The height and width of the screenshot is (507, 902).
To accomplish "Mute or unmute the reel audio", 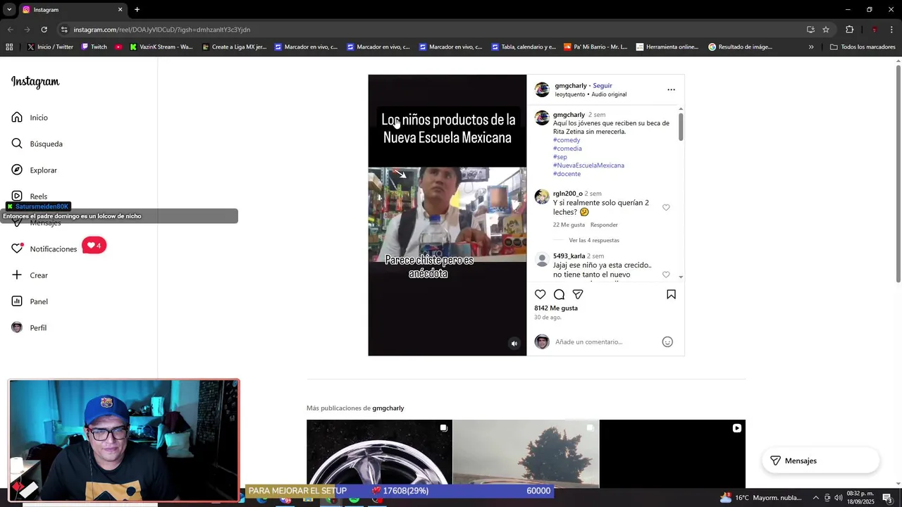I will 514,344.
